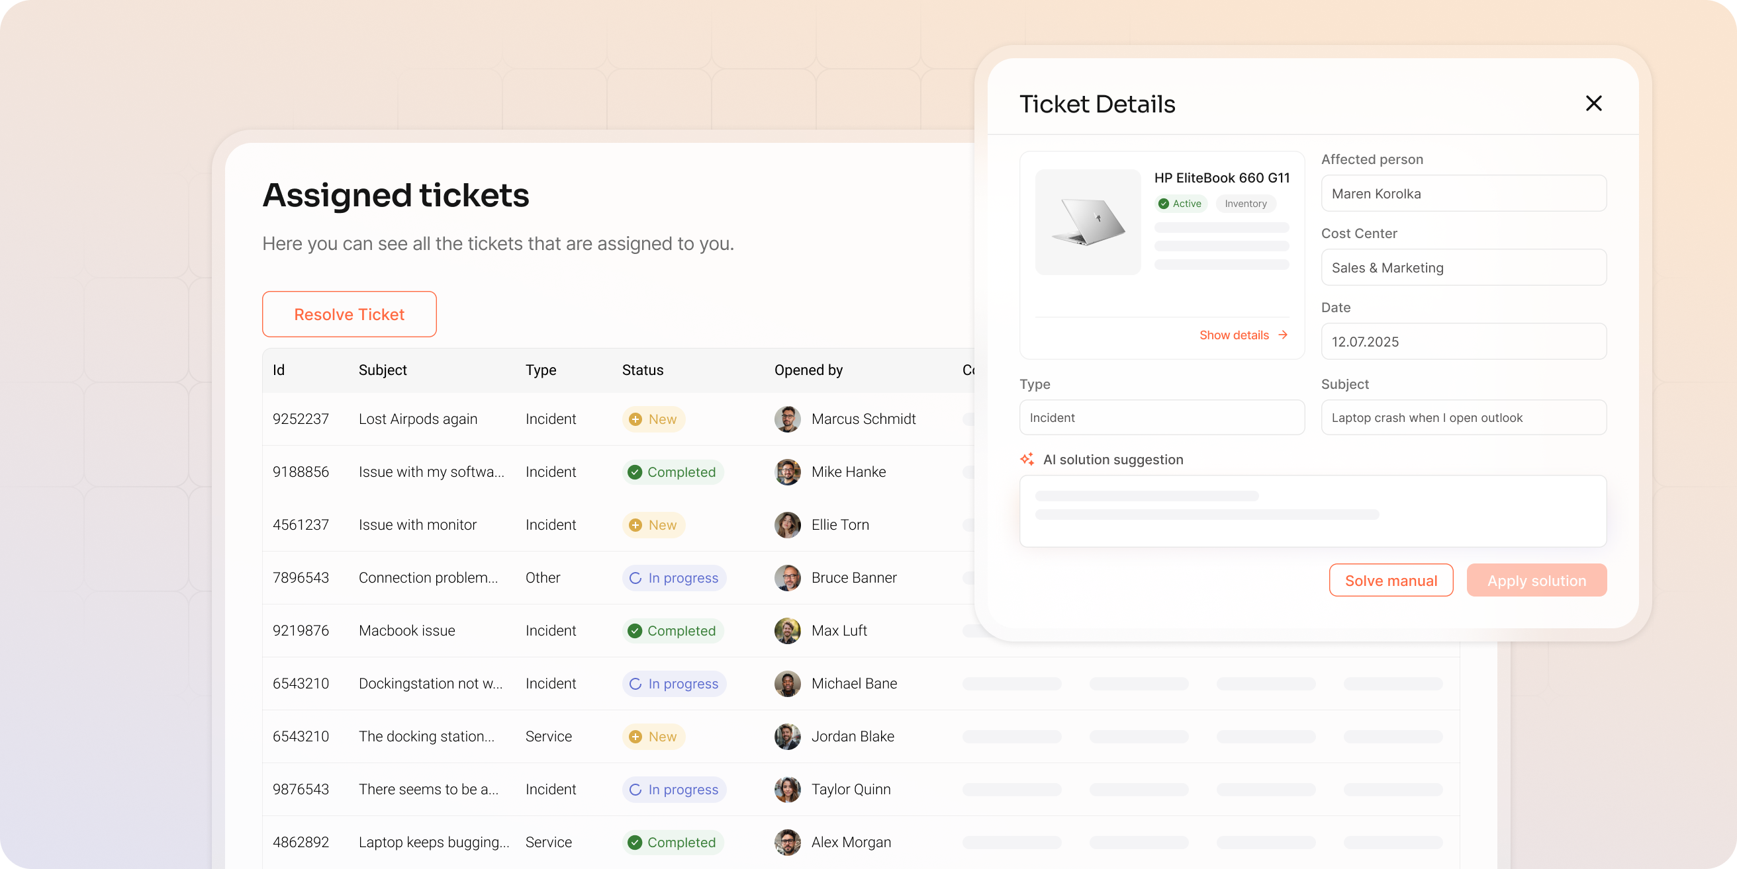This screenshot has height=869, width=1737.
Task: Select ticket id 9188856
Action: coord(301,472)
